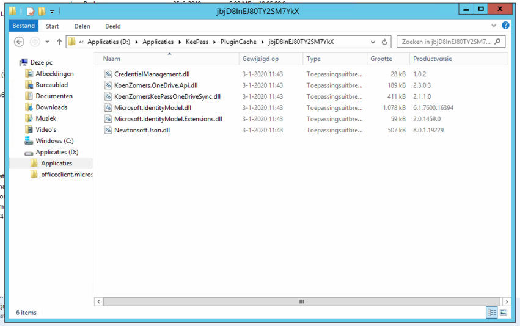
Task: Refresh the current folder view
Action: [x=384, y=42]
